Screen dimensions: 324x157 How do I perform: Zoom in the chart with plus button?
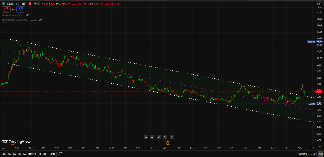click(x=152, y=137)
